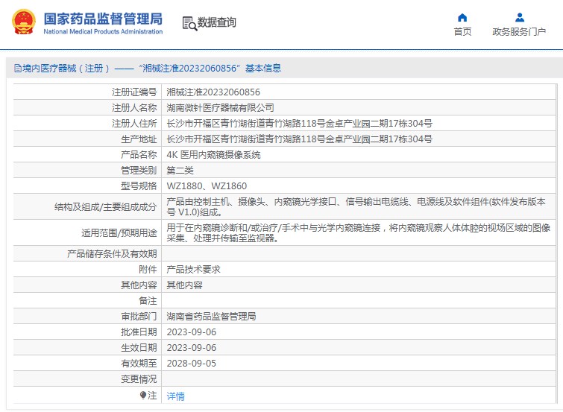Click the 有效期至 label
Screen dimensions: 563x412
(139, 363)
